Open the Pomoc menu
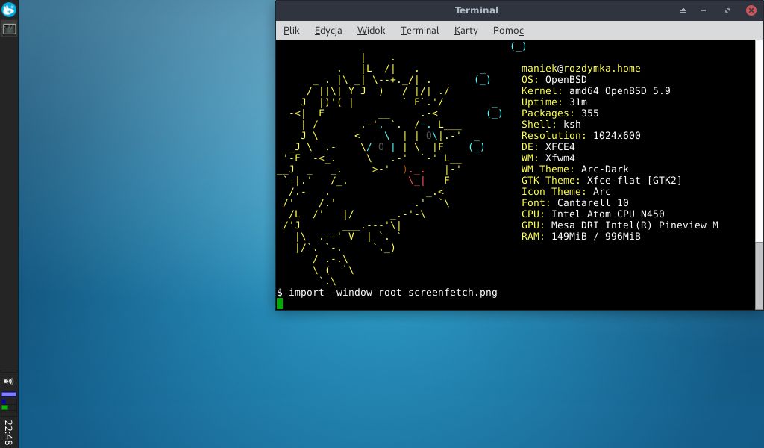This screenshot has width=764, height=448. [508, 30]
